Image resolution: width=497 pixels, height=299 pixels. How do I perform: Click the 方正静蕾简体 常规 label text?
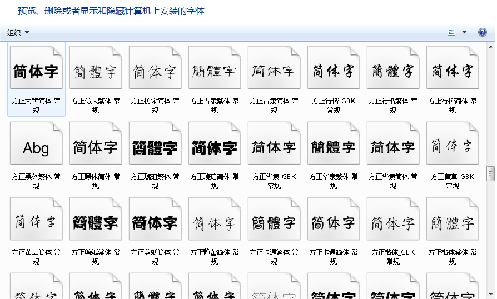(215, 257)
